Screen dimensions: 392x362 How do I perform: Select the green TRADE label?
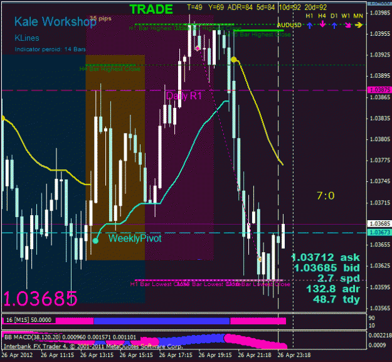[x=151, y=9]
